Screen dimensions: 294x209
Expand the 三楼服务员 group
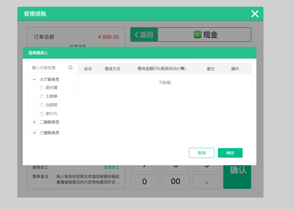pyautogui.click(x=34, y=132)
